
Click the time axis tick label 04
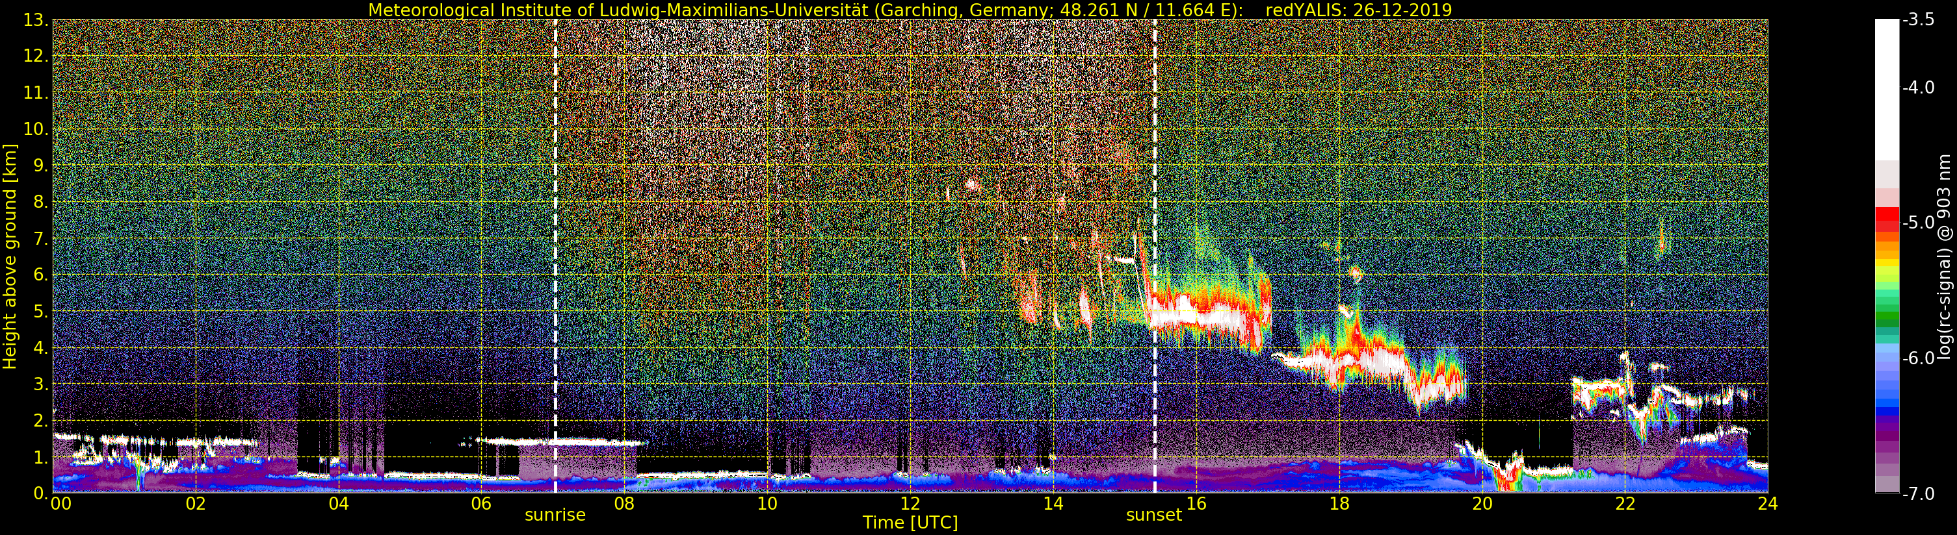338,503
